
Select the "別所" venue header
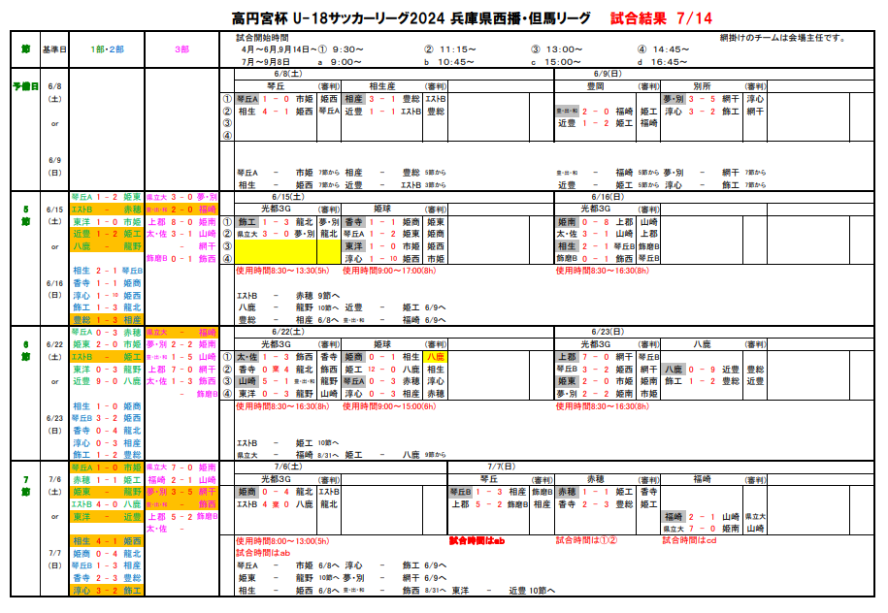702,86
